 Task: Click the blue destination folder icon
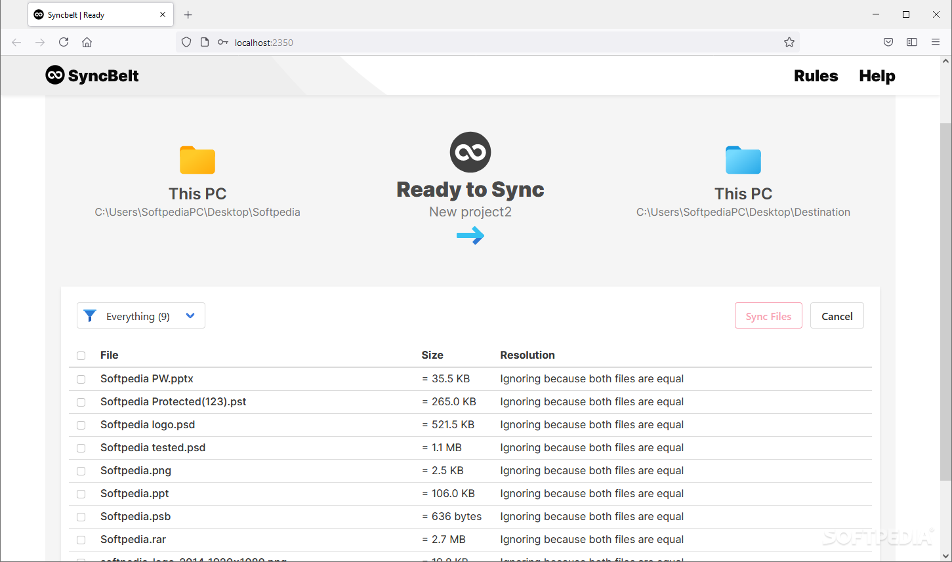point(743,160)
